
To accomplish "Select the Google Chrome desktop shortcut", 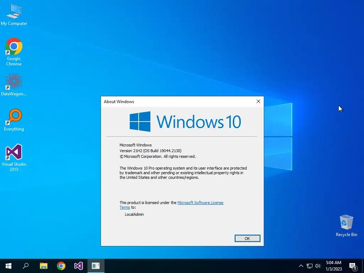I will pyautogui.click(x=14, y=52).
